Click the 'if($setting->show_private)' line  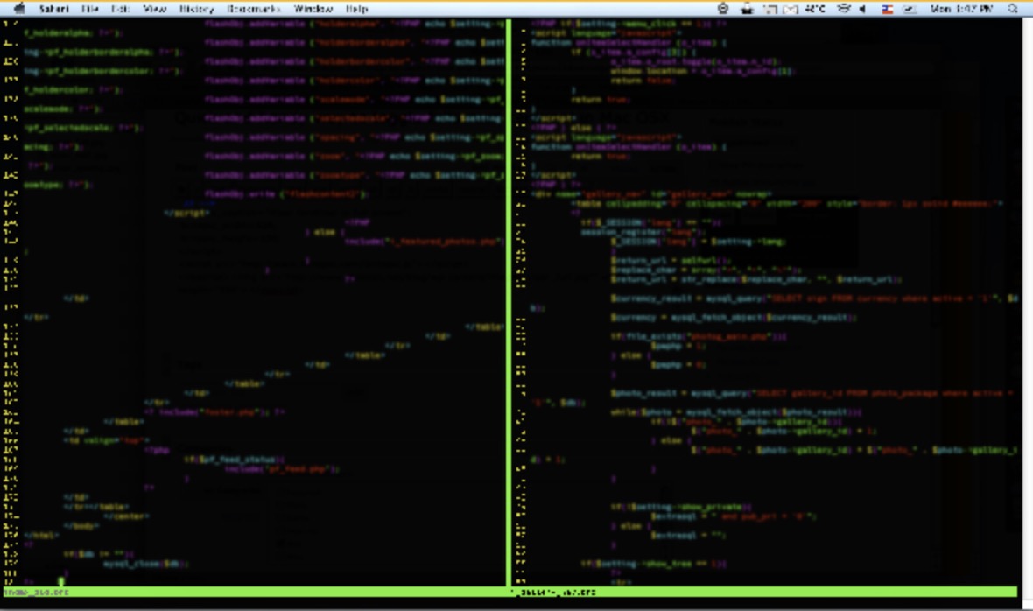click(681, 506)
